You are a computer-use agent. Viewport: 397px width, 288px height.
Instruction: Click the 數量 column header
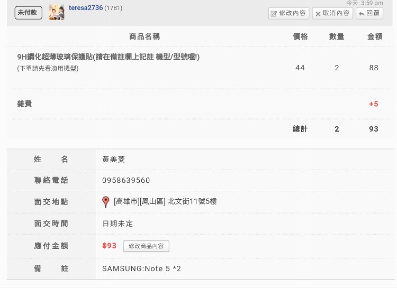(x=337, y=36)
